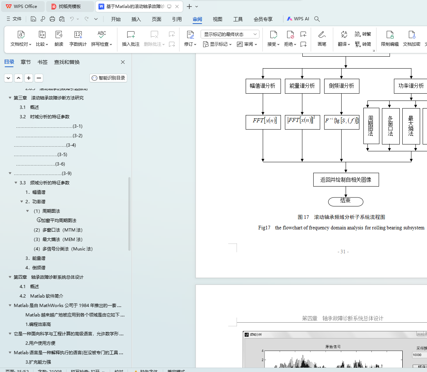Screen dimensions: 427x372
Task: Click the Print icon in quick toolbar
Action: (x=52, y=19)
